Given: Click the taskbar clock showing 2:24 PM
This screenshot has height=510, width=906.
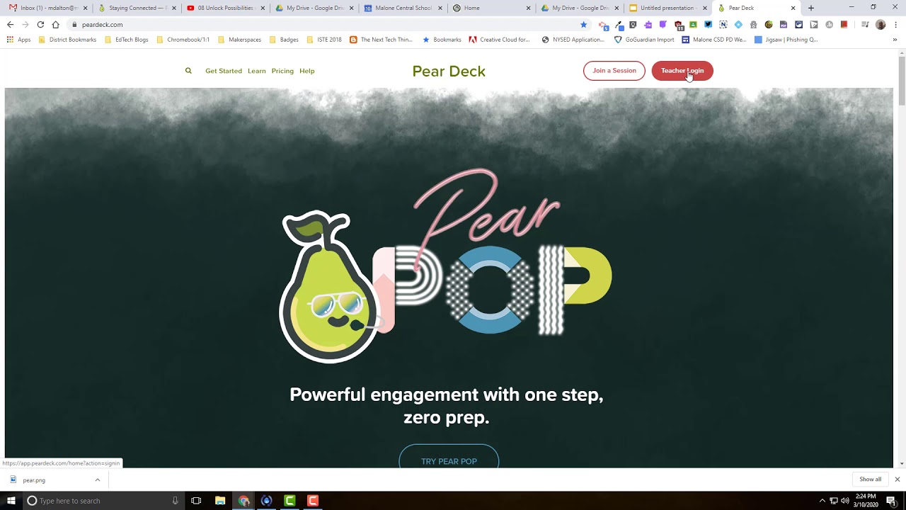Looking at the screenshot, I should click(x=866, y=501).
